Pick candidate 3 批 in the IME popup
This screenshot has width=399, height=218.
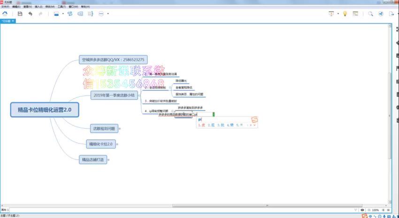click(x=221, y=125)
